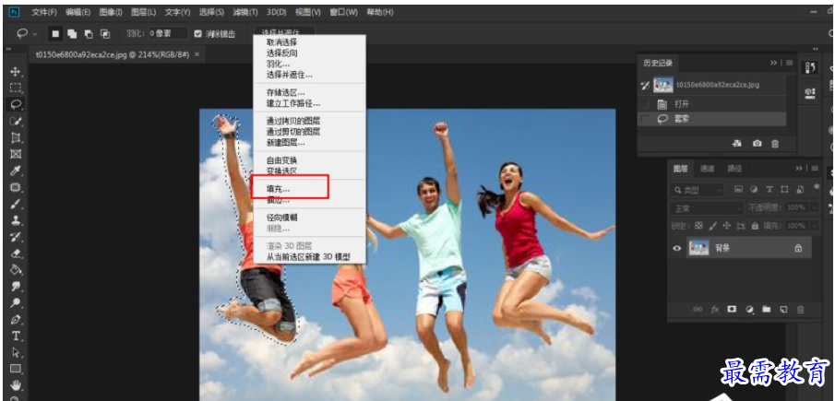Viewport: 835px width, 401px height.
Task: Select the Eyedropper tool
Action: click(x=16, y=171)
